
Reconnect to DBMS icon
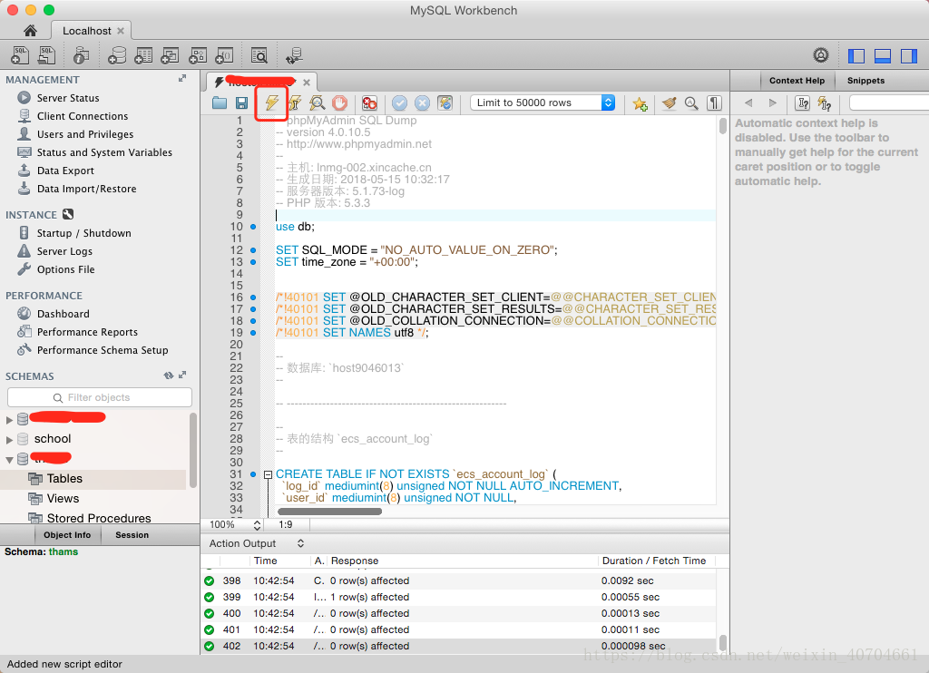coord(294,55)
